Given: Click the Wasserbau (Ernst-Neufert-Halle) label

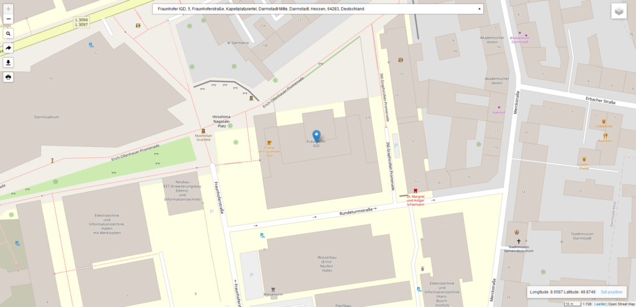Looking at the screenshot, I should point(327,264).
